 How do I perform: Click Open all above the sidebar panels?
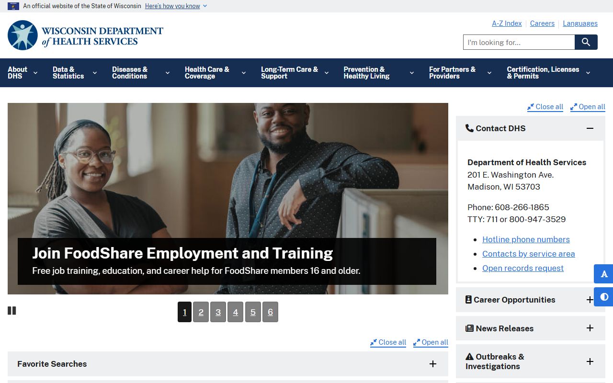tap(588, 107)
